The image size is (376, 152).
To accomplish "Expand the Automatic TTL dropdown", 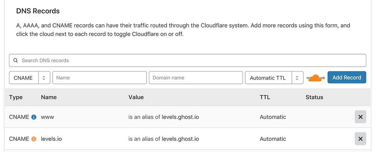I will coord(274,78).
